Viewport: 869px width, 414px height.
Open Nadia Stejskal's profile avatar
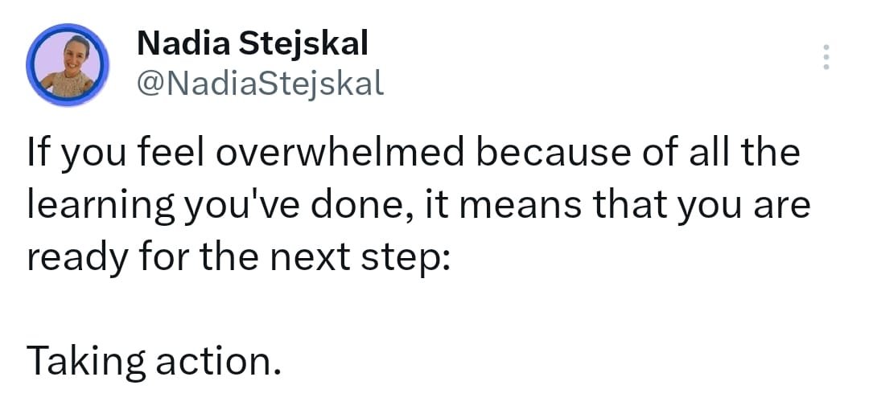(x=68, y=65)
